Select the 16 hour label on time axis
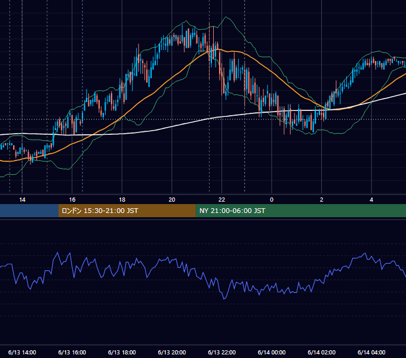Screen dimensions: 406x358 [72, 200]
